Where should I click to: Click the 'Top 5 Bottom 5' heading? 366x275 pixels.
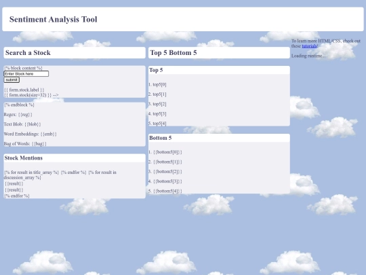[x=174, y=52]
